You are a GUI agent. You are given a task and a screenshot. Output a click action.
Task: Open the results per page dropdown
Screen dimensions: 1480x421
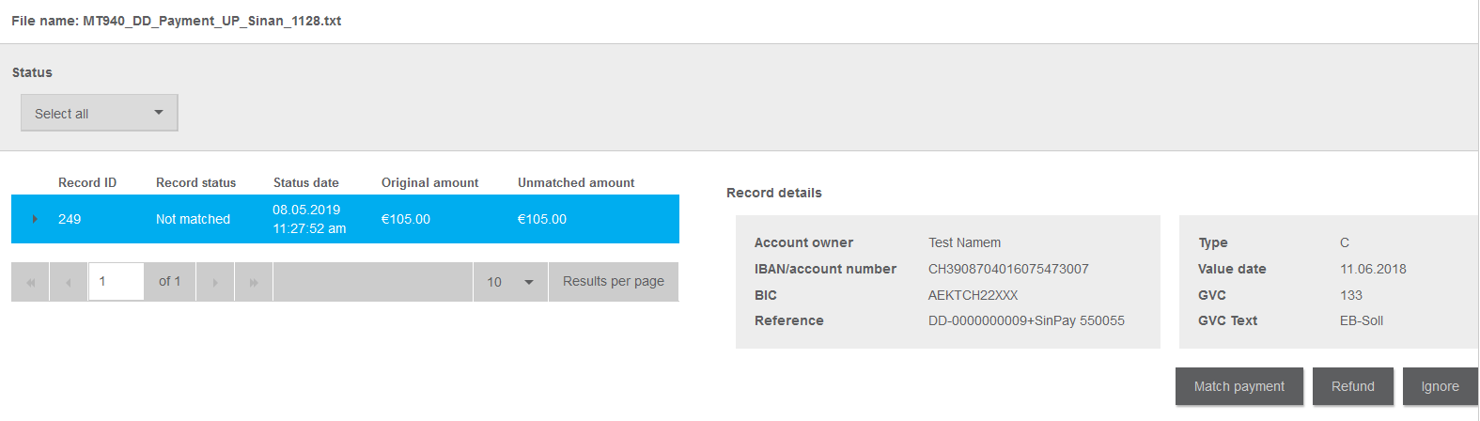pyautogui.click(x=510, y=282)
